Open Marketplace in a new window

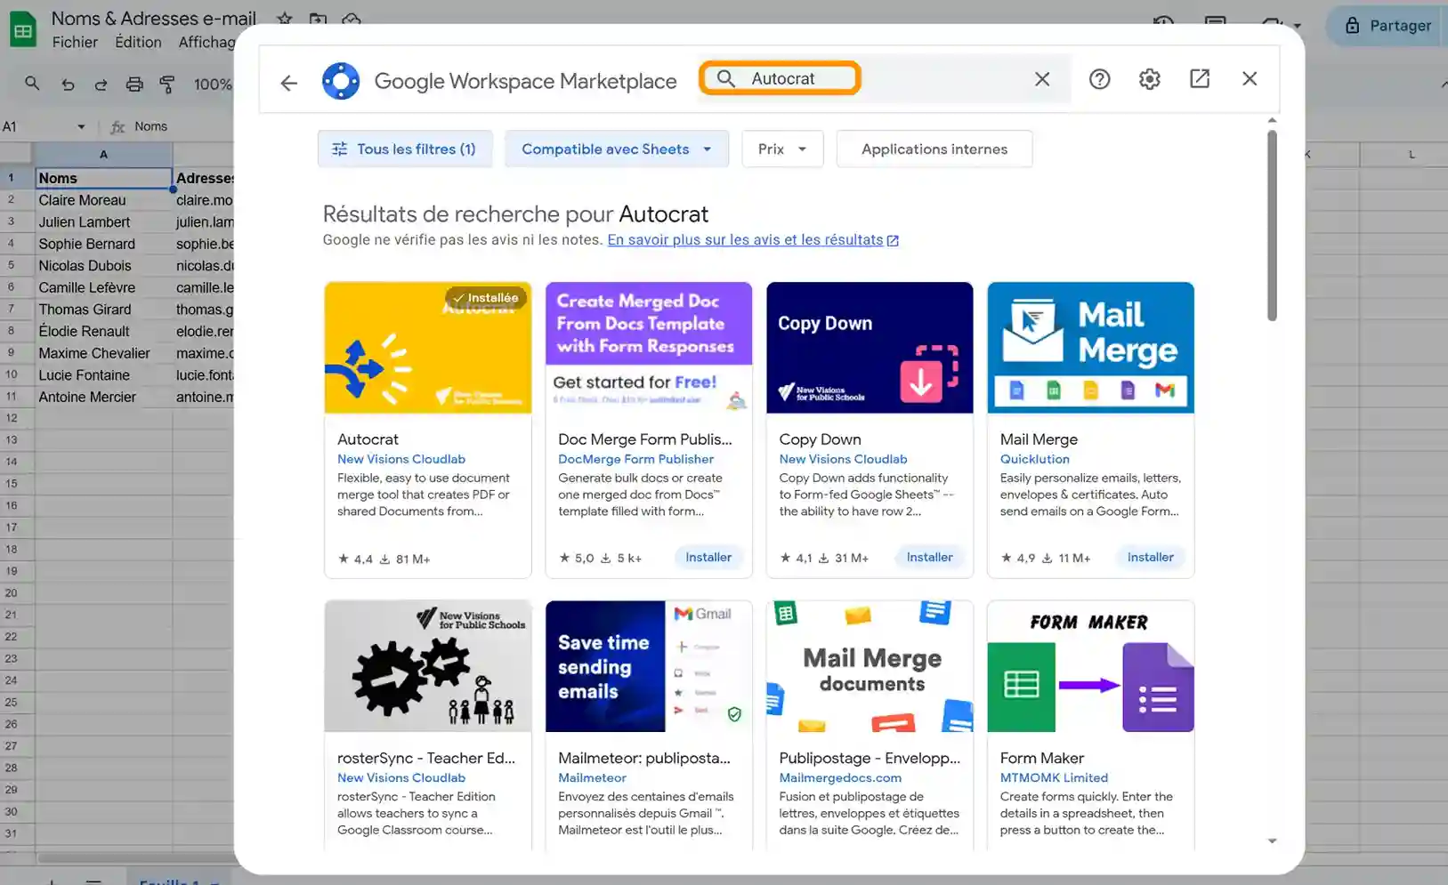[1200, 78]
